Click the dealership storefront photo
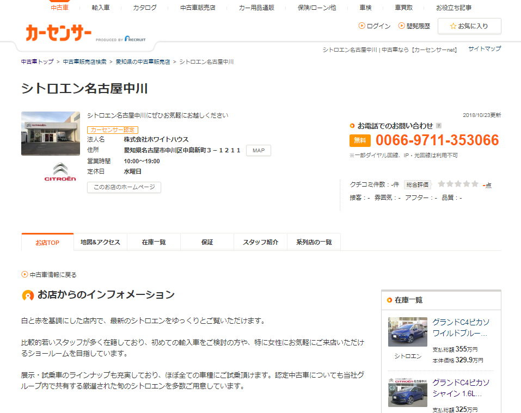Viewport: 521px width, 413px height. click(x=51, y=133)
